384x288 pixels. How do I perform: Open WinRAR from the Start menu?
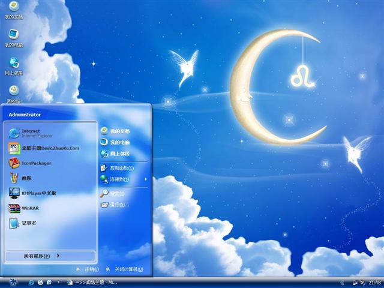29,208
